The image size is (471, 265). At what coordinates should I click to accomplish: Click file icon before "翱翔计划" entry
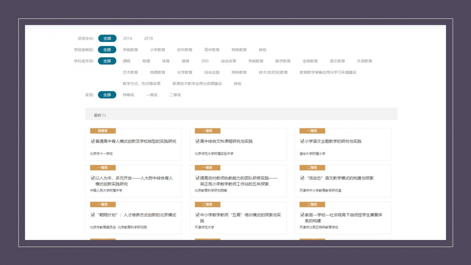[x=93, y=215]
